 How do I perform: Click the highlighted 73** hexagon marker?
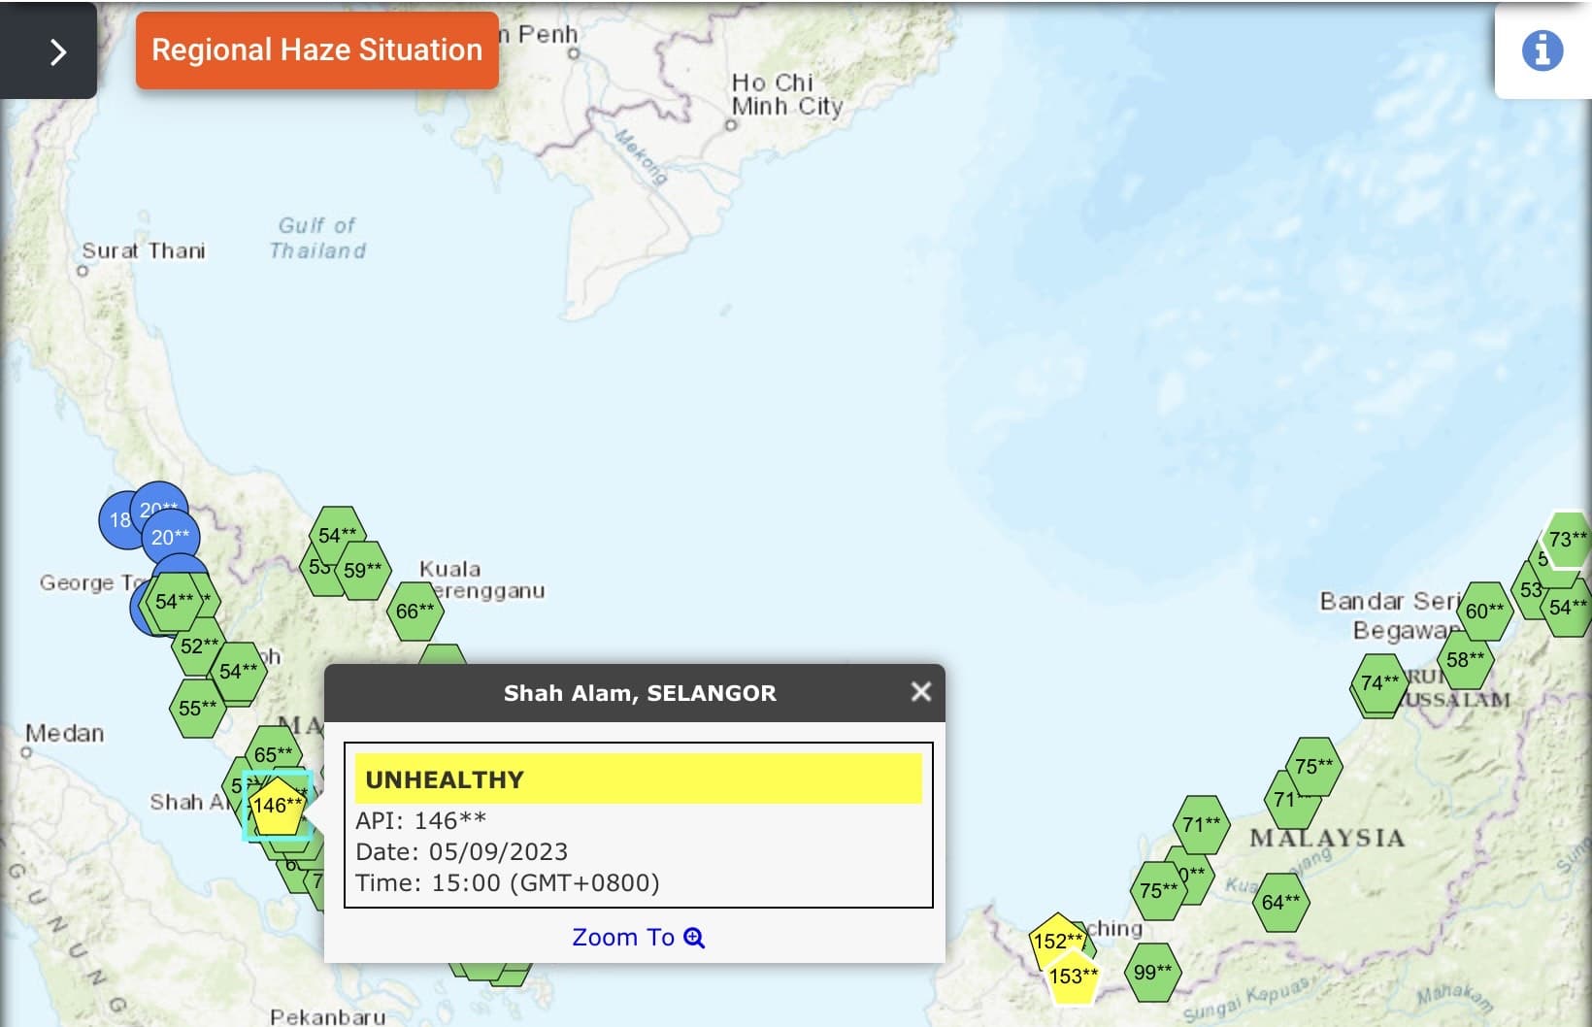[1568, 540]
